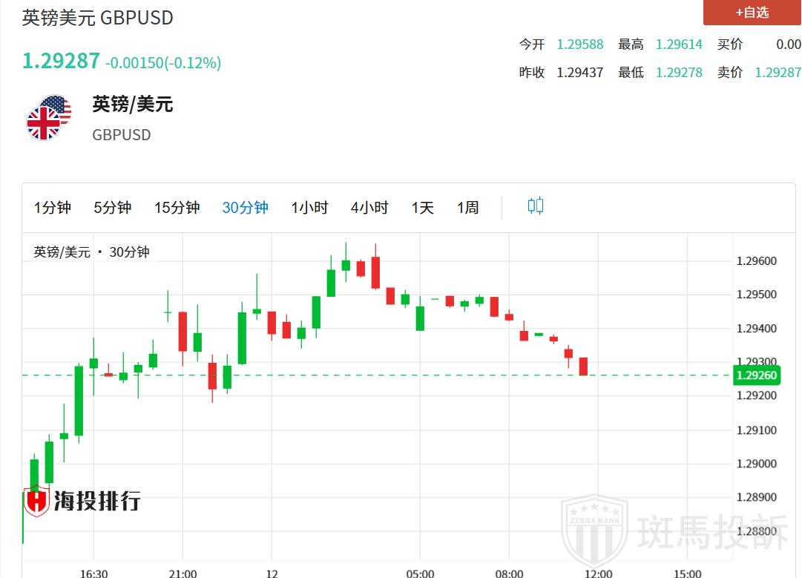Click the 15:00 time axis label

point(688,573)
